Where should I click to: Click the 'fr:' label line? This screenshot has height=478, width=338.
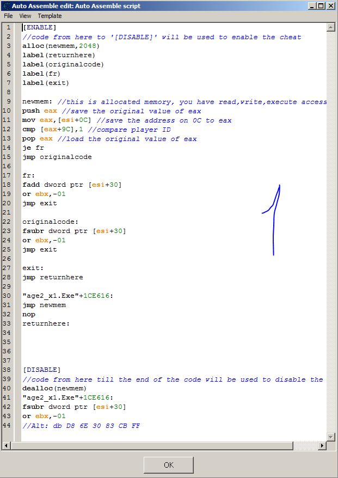tap(29, 176)
